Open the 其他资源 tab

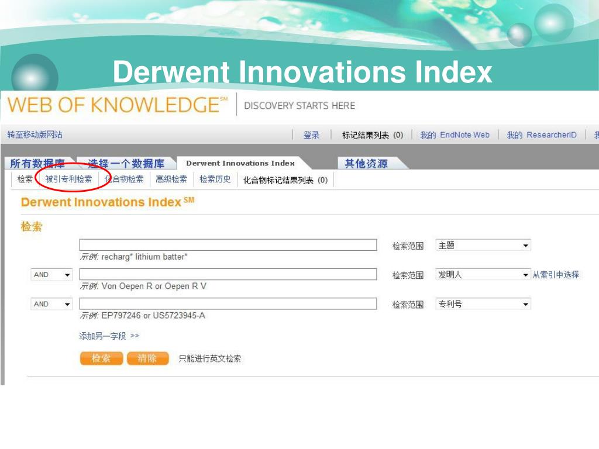366,164
